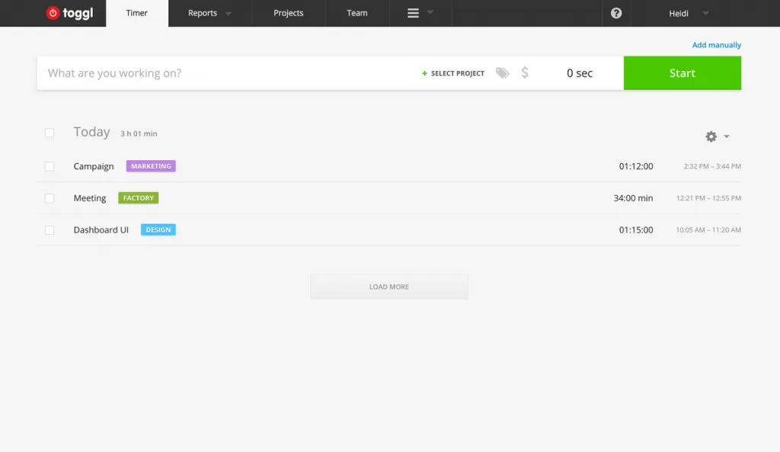Image resolution: width=780 pixels, height=452 pixels.
Task: Click the 2:32 PM – 3:44 PM time range
Action: coord(712,166)
